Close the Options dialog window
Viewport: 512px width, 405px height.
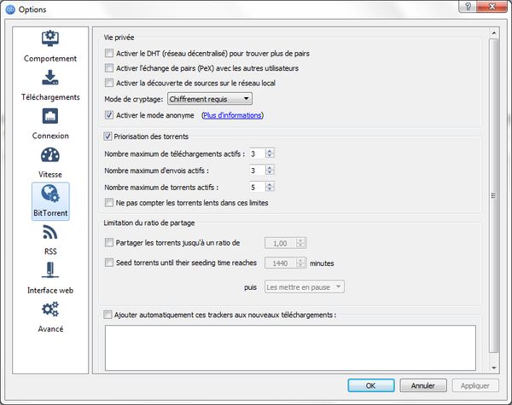(x=493, y=7)
